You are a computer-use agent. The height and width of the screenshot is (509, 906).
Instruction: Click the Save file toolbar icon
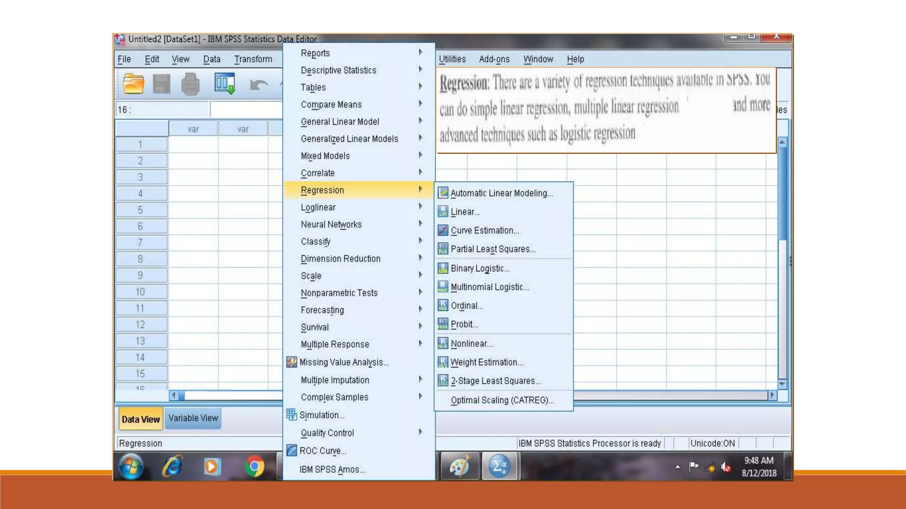click(161, 84)
